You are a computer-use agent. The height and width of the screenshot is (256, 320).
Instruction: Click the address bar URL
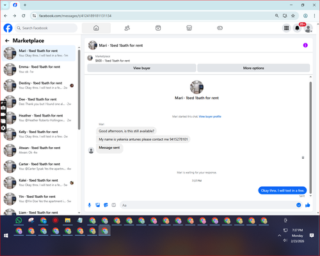(76, 16)
